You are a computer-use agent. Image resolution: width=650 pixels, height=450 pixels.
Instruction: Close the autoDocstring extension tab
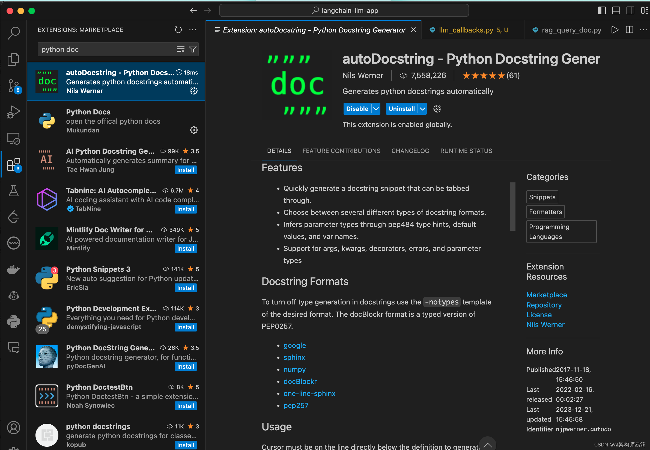413,30
